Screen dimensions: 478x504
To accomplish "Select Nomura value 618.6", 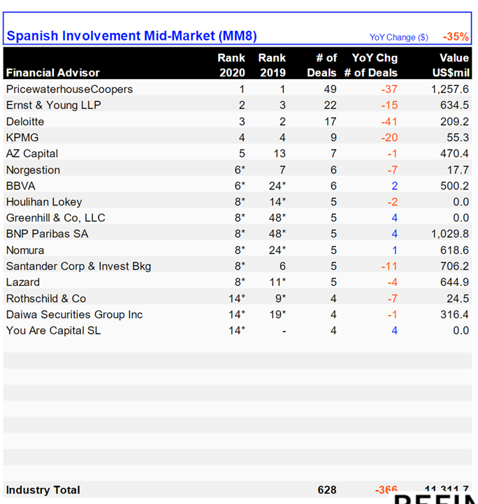I will (x=454, y=250).
